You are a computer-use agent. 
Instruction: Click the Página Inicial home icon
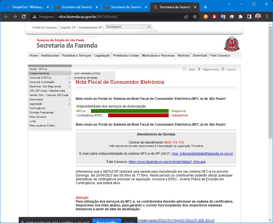pyautogui.click(x=199, y=69)
